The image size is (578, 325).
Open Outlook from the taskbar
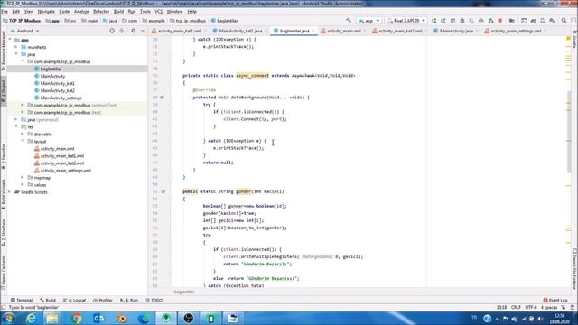98,319
